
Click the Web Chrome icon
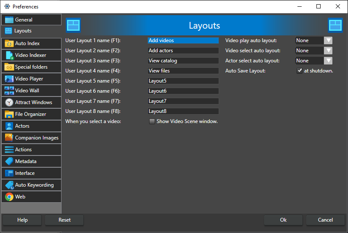click(x=9, y=197)
